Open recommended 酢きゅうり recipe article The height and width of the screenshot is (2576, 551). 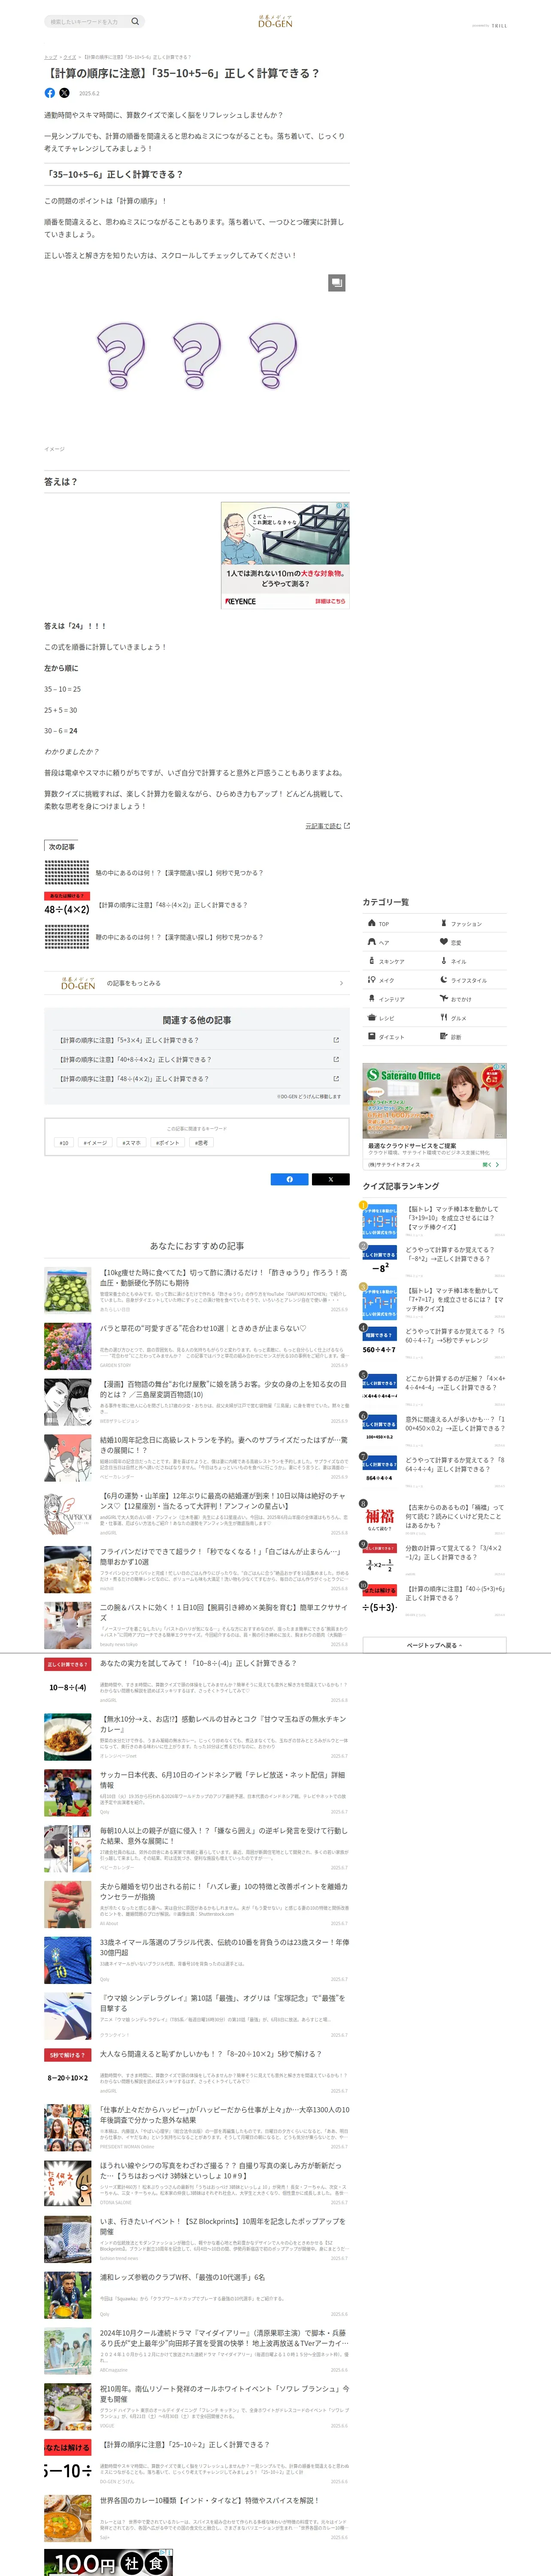click(x=196, y=1290)
